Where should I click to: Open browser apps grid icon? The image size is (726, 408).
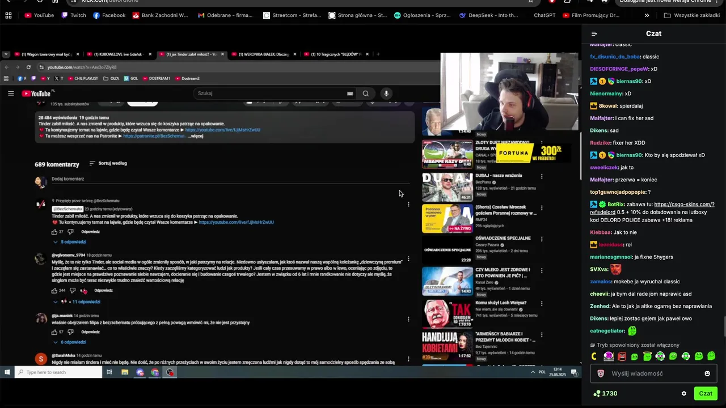coord(8,15)
